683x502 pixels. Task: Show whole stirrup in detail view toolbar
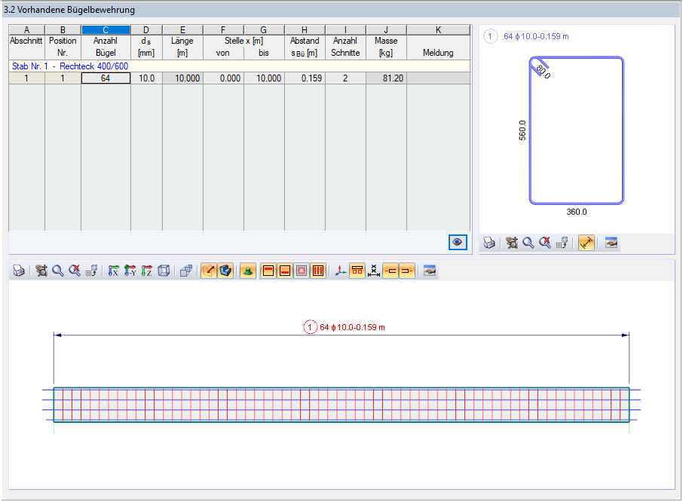pyautogui.click(x=562, y=243)
